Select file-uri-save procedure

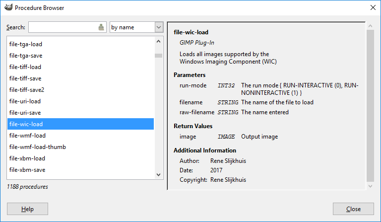[x=80, y=113]
